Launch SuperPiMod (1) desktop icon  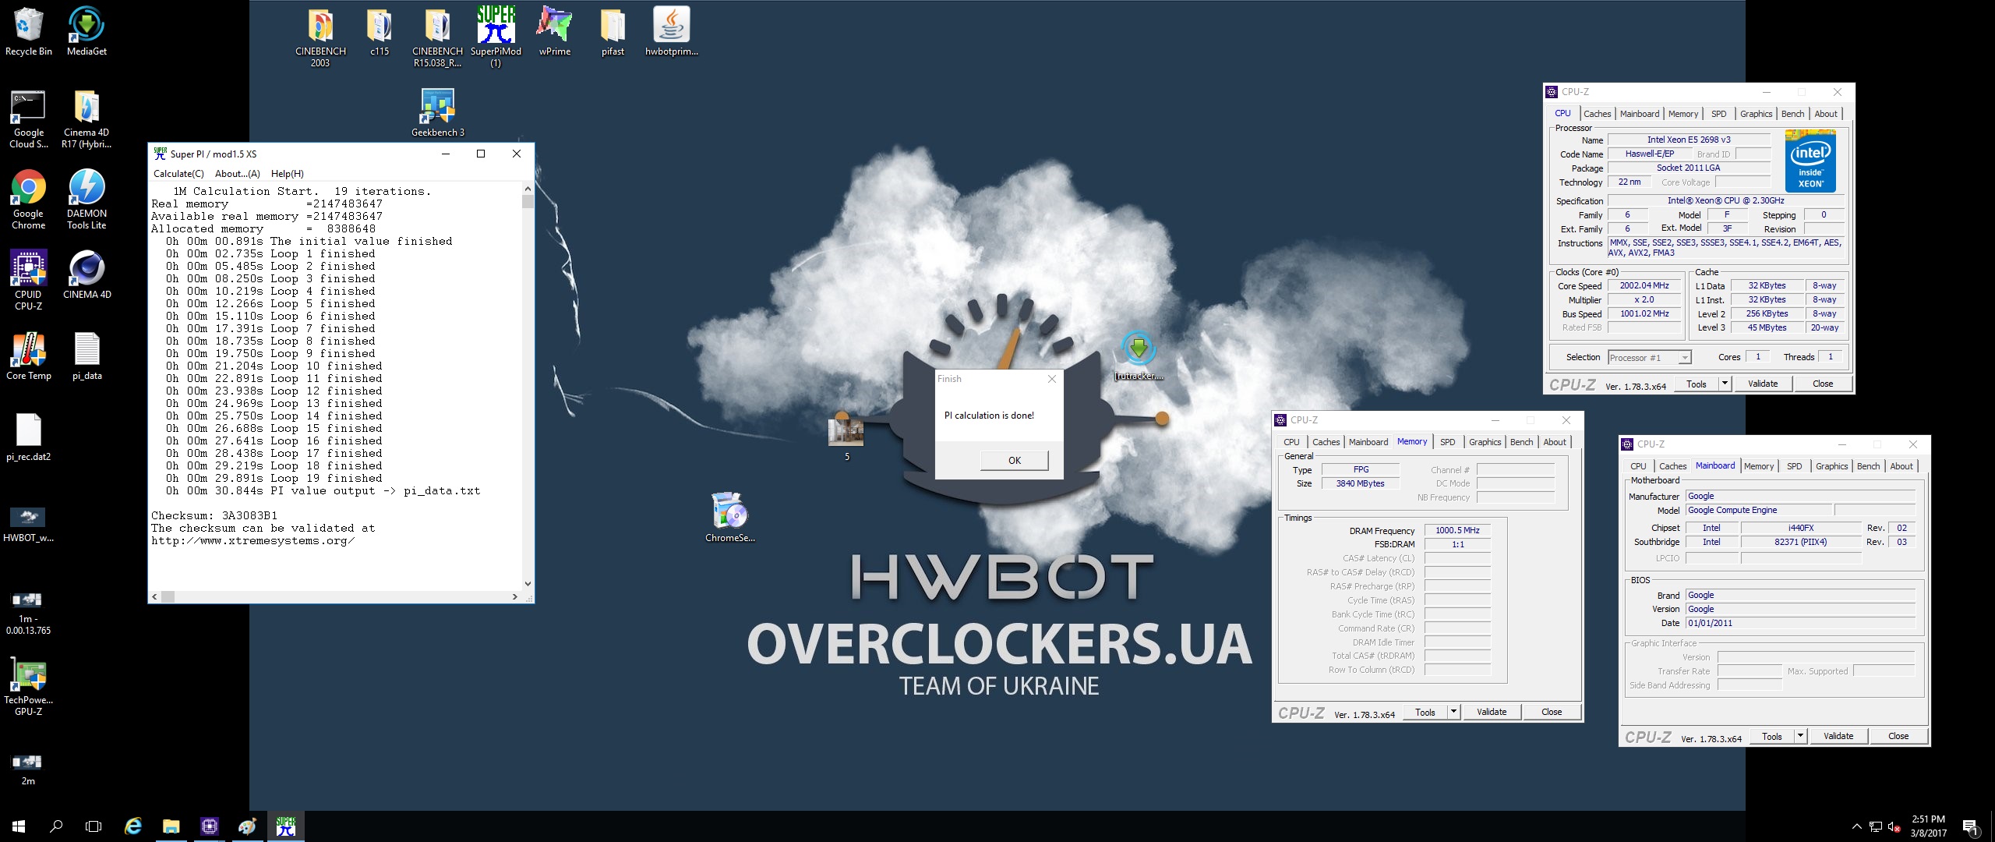pos(496,36)
